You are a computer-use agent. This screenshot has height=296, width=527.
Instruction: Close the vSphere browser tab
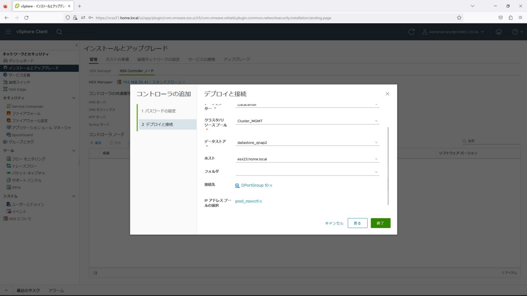tap(69, 6)
